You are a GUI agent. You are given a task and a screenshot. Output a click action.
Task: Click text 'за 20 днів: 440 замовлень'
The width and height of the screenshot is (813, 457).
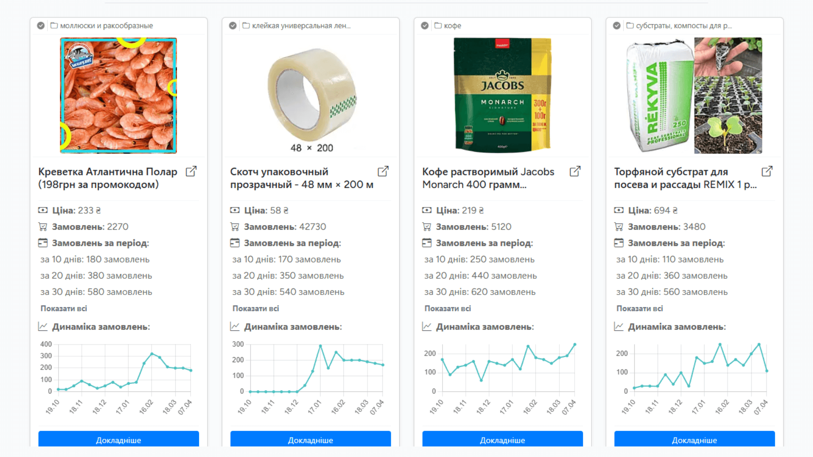[481, 275]
